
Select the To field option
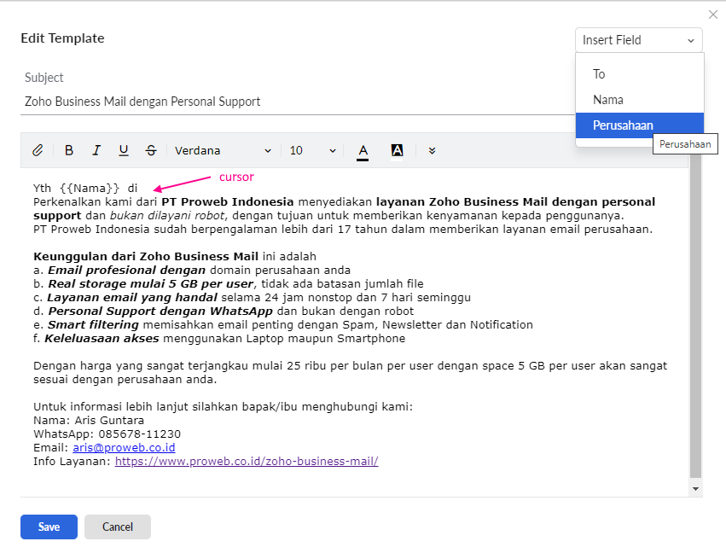pos(640,74)
